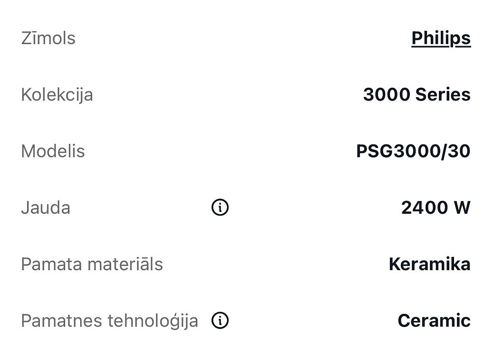Click the 2400 W power value
The width and height of the screenshot is (502, 364).
point(436,208)
